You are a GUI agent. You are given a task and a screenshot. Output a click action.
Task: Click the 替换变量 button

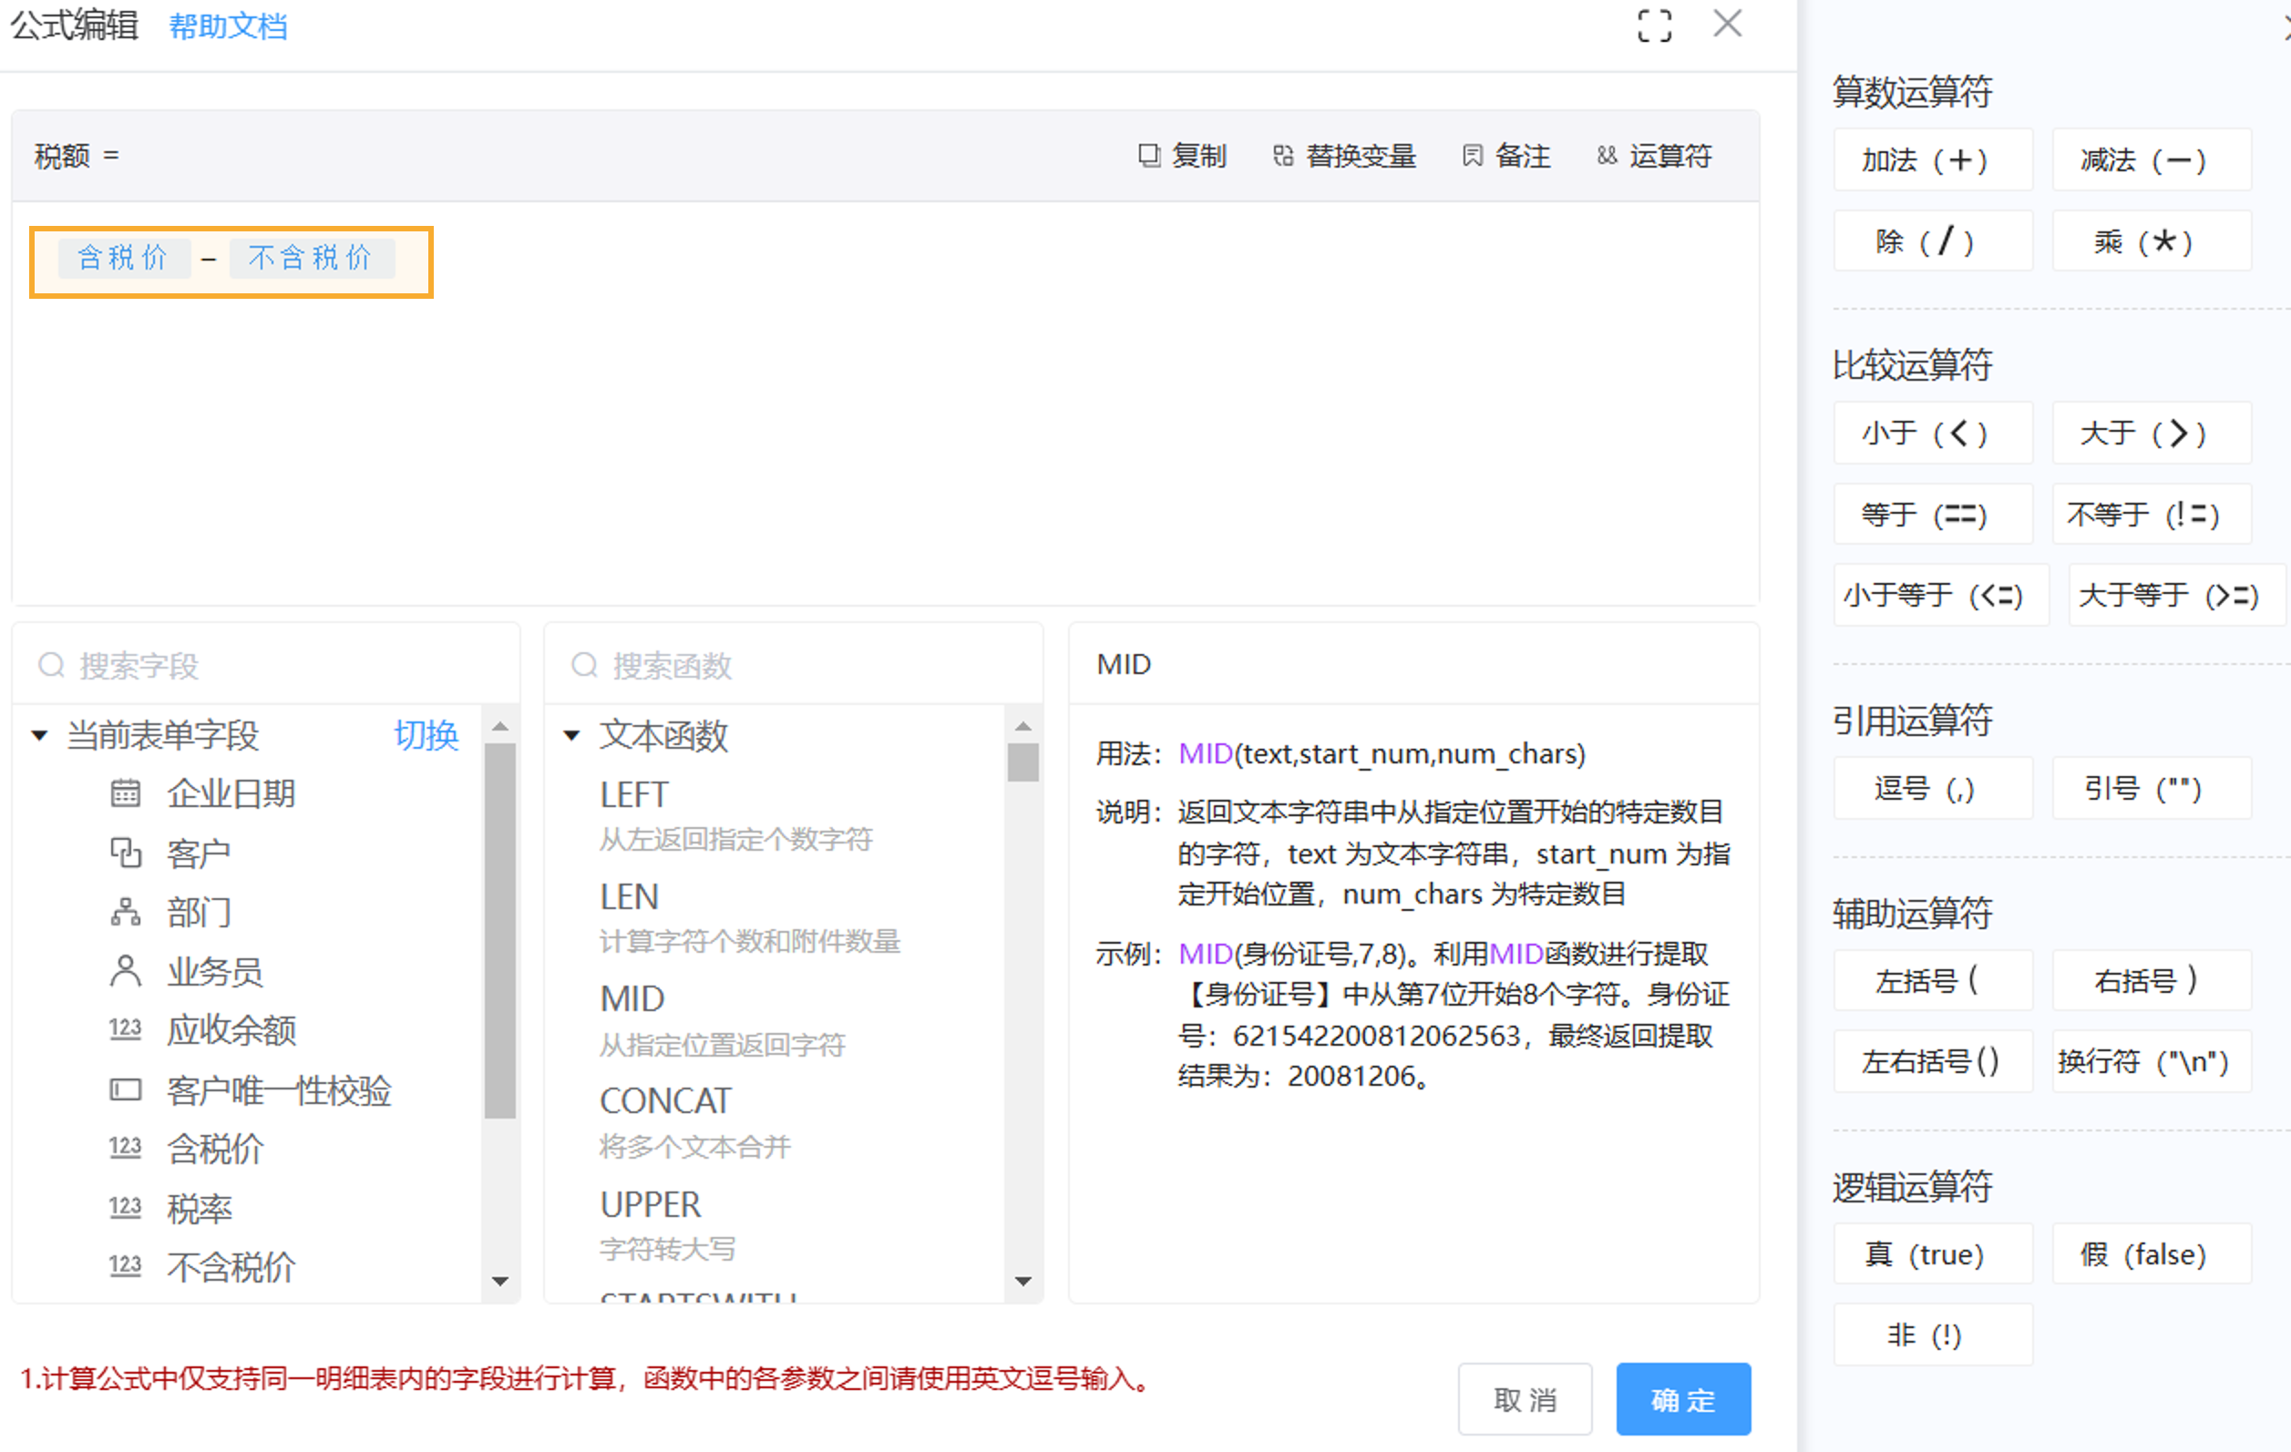(1344, 156)
